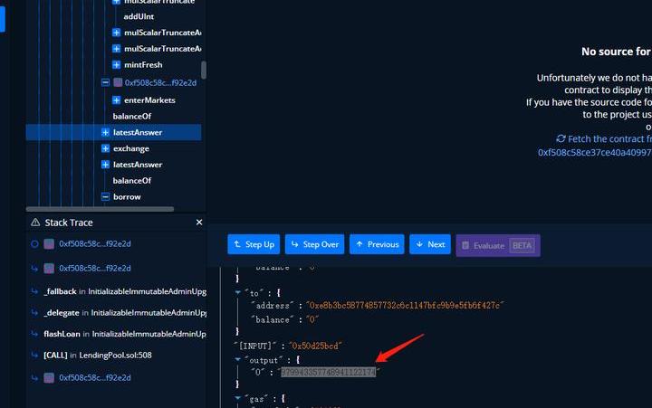Collapse the "output" JSON object

236,358
